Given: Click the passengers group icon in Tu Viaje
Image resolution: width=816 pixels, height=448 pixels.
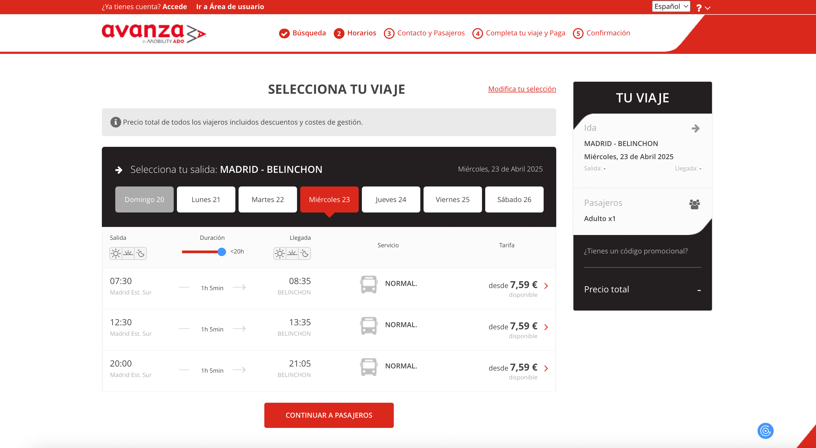Looking at the screenshot, I should tap(694, 204).
